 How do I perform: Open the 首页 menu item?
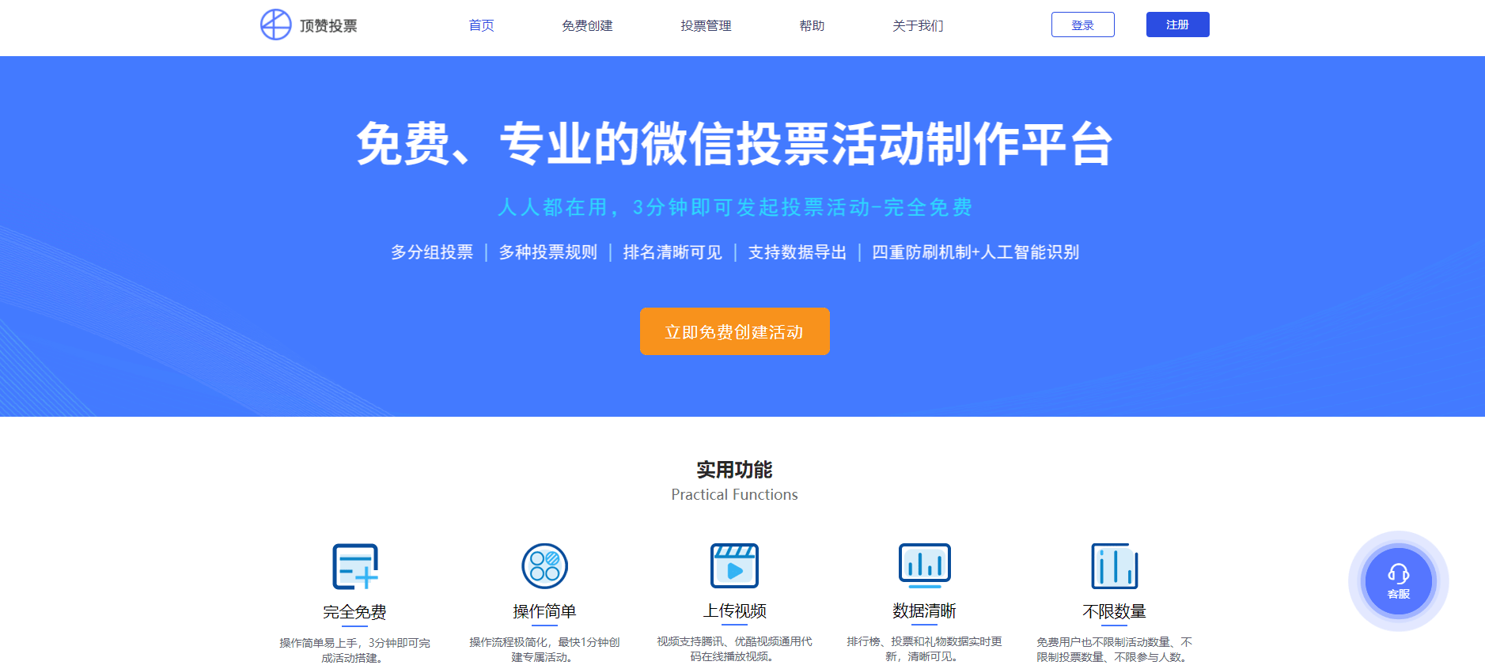coord(481,25)
